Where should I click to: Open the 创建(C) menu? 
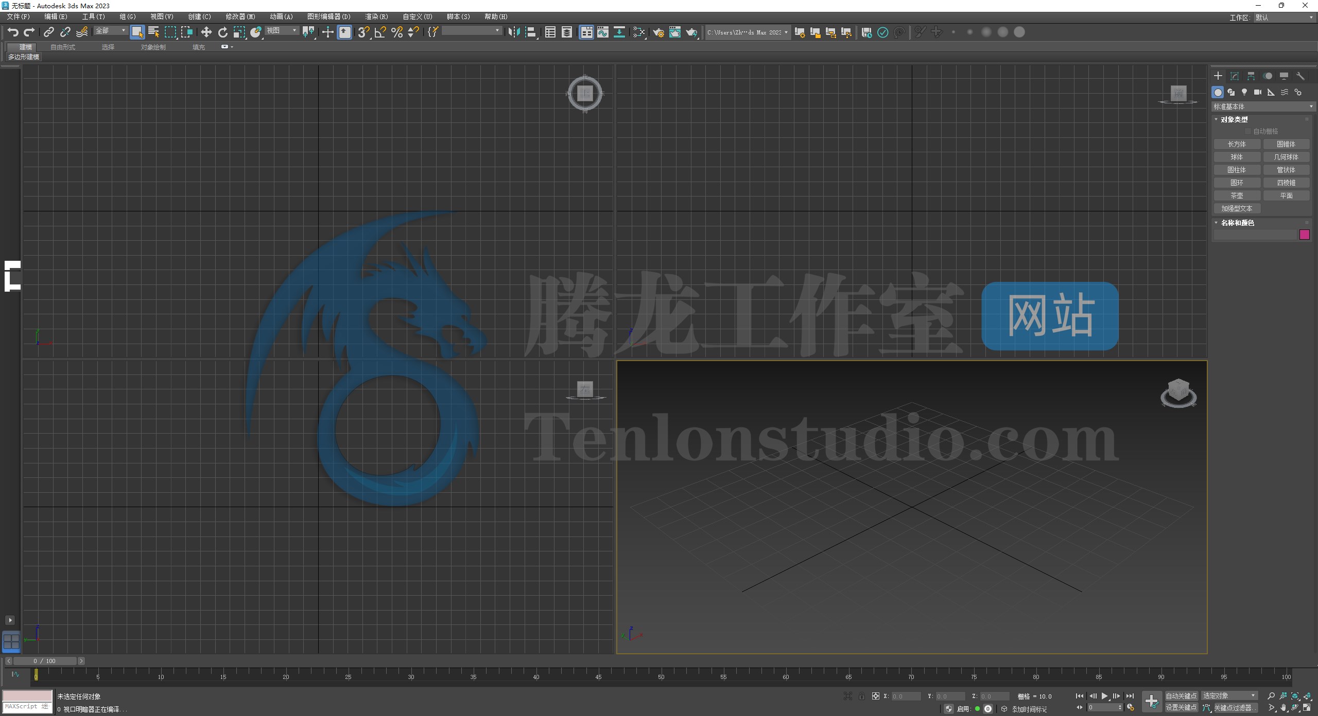click(x=199, y=17)
